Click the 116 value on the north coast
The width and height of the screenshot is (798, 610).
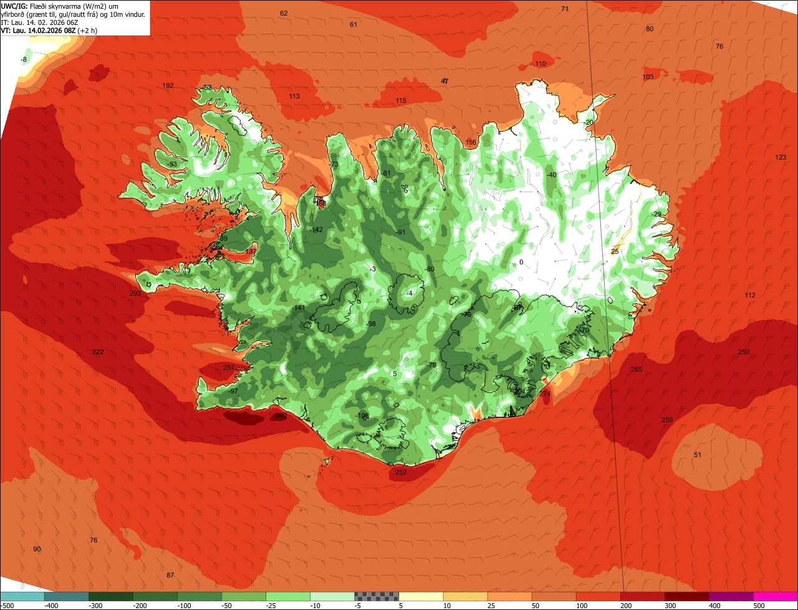click(x=471, y=142)
